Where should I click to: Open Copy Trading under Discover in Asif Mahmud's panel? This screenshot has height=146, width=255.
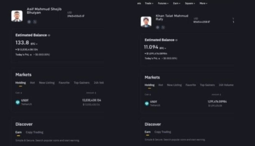tap(34, 132)
